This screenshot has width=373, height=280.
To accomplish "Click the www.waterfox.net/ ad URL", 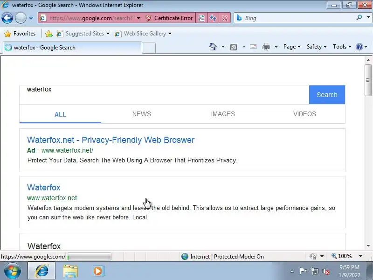I will pyautogui.click(x=67, y=150).
